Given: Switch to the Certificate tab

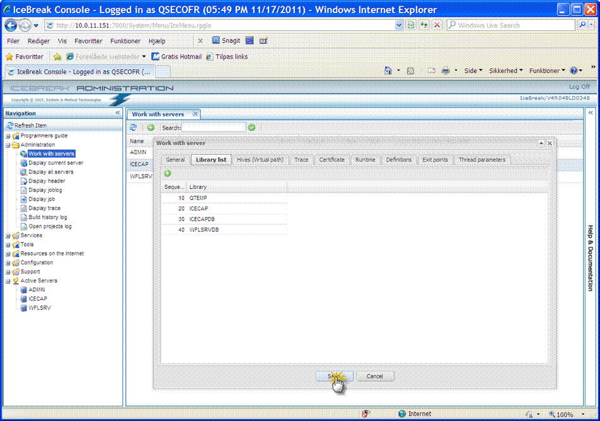Looking at the screenshot, I should [x=332, y=160].
